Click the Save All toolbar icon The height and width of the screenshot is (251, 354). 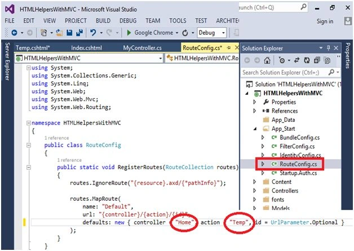tap(79, 33)
